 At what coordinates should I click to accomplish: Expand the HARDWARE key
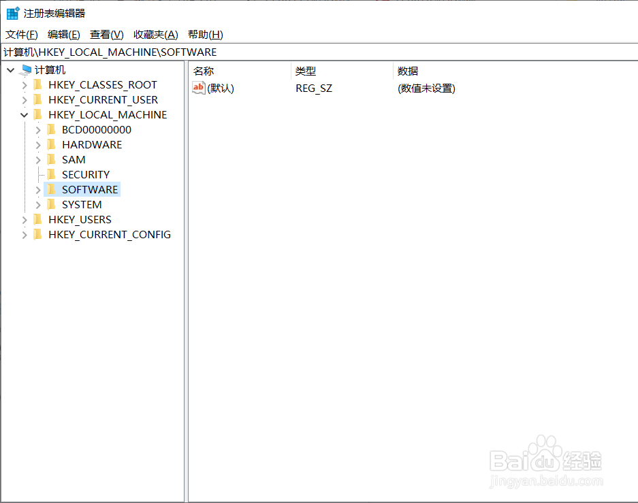pos(38,145)
